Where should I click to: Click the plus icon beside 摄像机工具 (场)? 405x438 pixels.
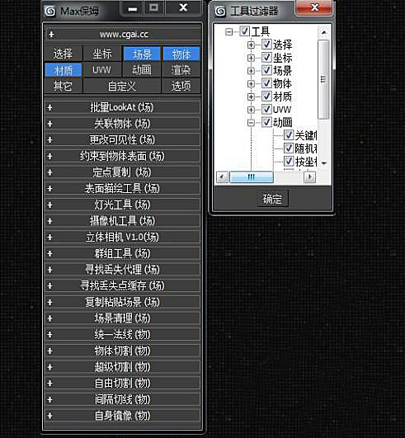[49, 221]
